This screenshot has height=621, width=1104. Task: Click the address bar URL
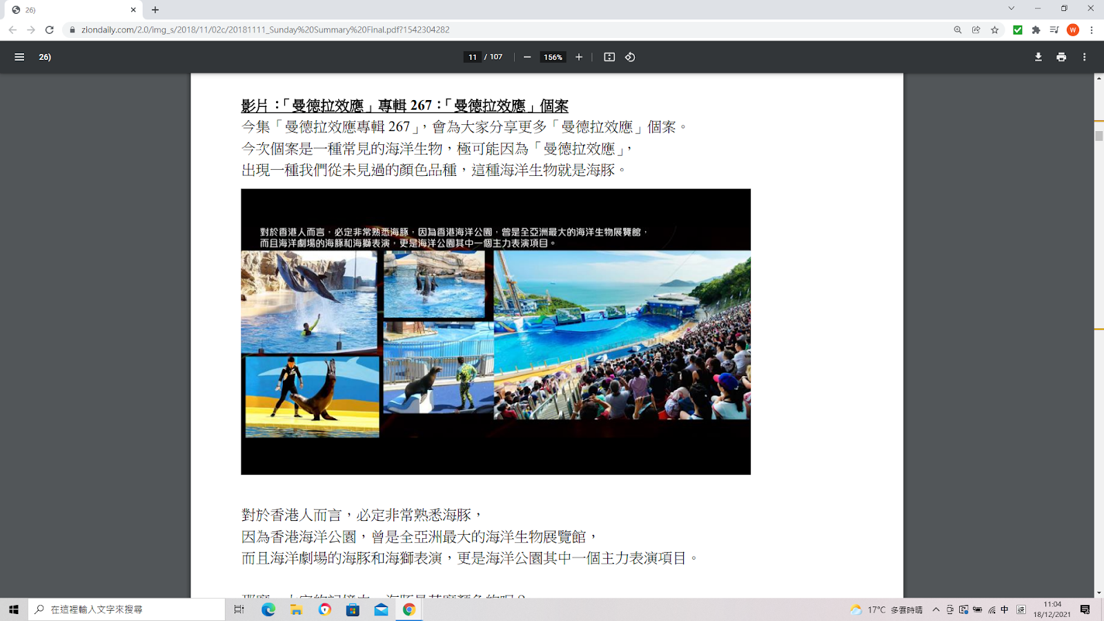[266, 30]
